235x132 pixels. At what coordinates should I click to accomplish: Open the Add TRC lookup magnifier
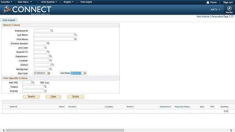pos(33,82)
